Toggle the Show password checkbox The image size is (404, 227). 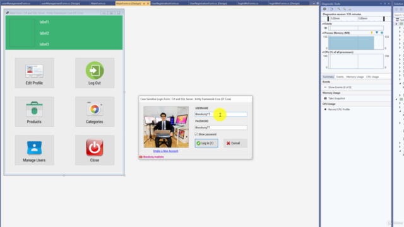196,134
